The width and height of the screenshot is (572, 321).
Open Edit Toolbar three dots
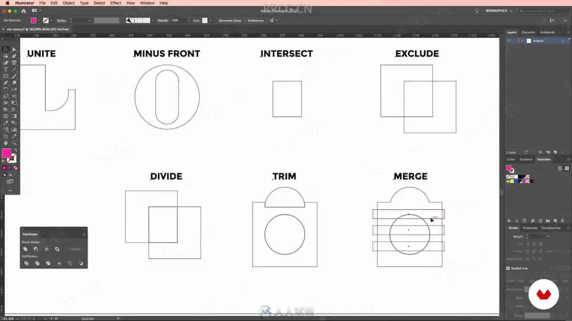[10, 190]
